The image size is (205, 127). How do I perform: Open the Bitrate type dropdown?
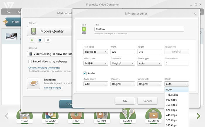(x=149, y=63)
